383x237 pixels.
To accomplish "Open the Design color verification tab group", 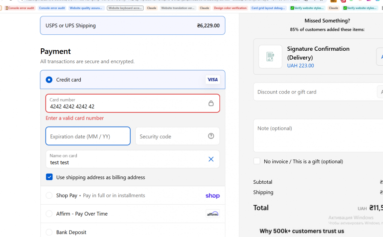I will [230, 8].
